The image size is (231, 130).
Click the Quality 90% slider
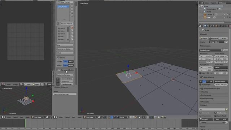tap(213, 122)
